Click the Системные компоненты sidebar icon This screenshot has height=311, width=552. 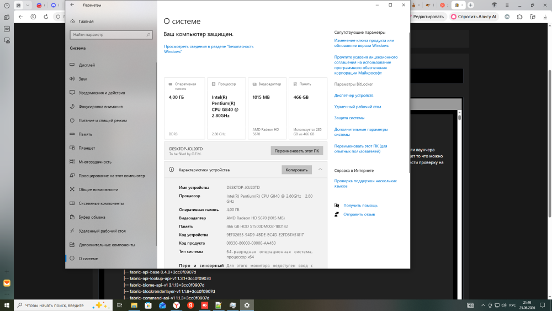(x=72, y=203)
